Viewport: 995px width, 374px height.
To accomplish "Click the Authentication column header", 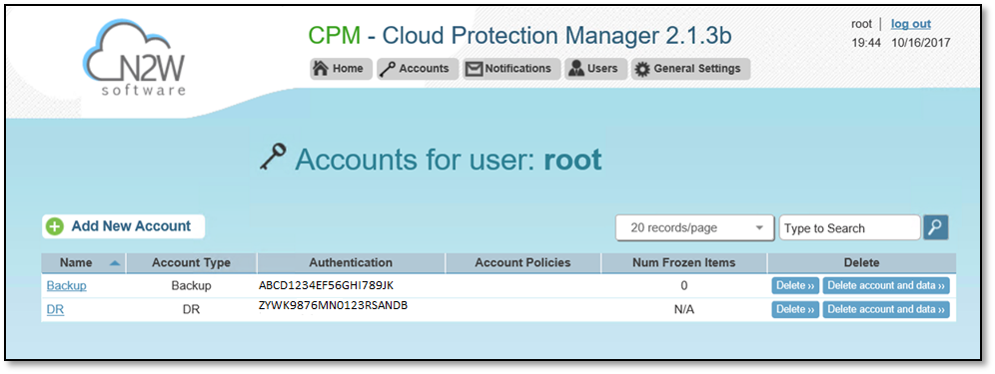I will [351, 262].
